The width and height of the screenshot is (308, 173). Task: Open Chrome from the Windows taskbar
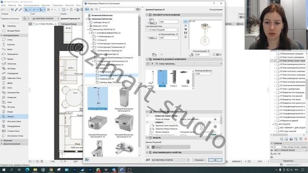[x=51, y=170]
